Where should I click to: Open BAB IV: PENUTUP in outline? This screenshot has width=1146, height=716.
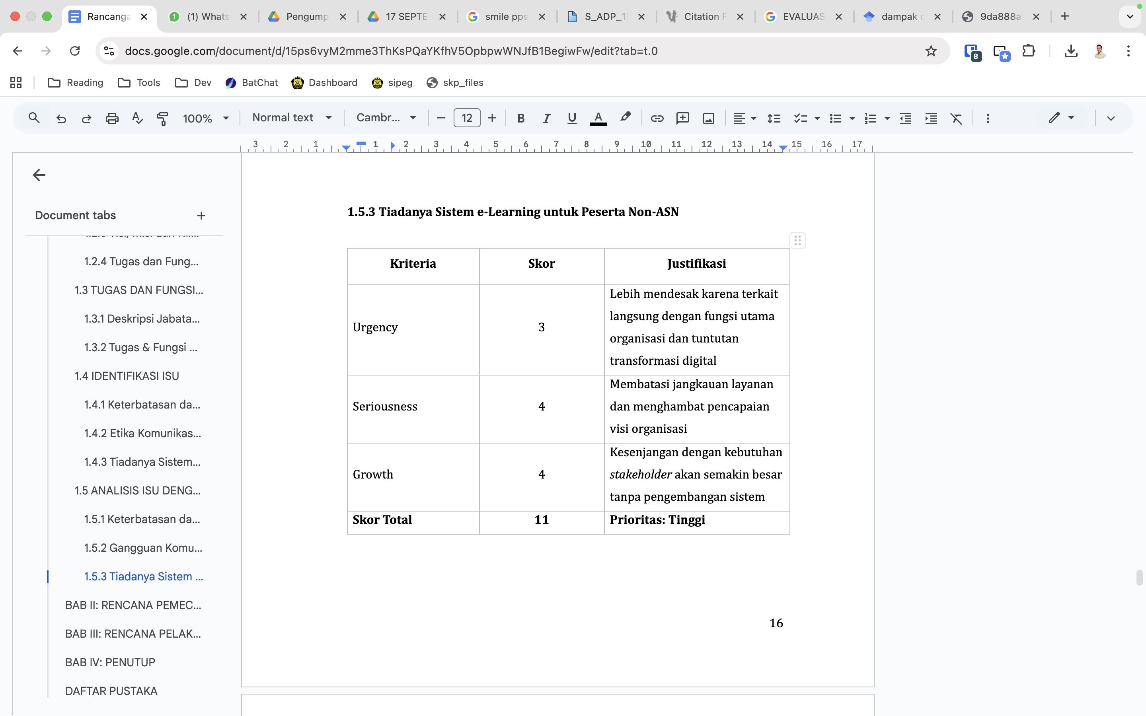[x=110, y=662]
